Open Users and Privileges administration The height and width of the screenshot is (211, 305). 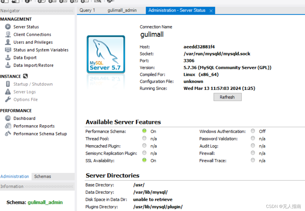click(33, 42)
